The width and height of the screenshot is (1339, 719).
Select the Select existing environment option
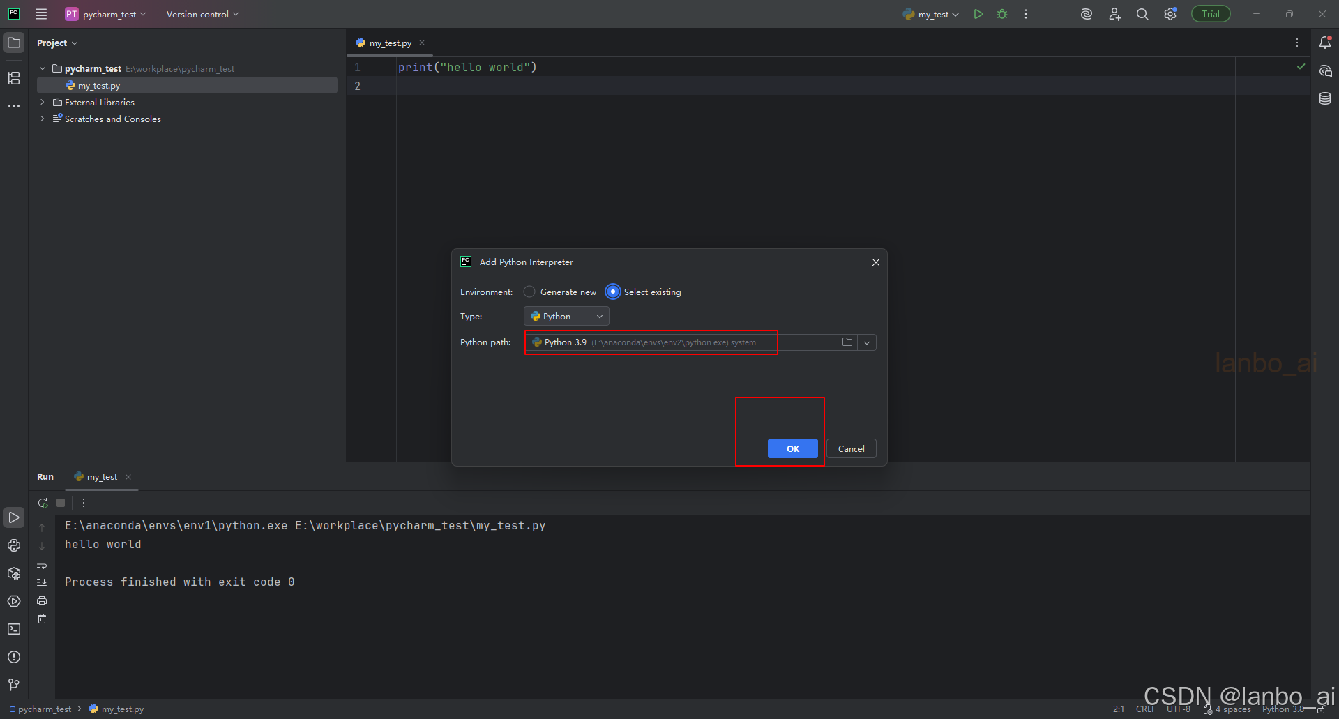click(613, 292)
